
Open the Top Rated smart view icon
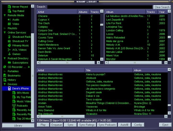[x=9, y=11]
